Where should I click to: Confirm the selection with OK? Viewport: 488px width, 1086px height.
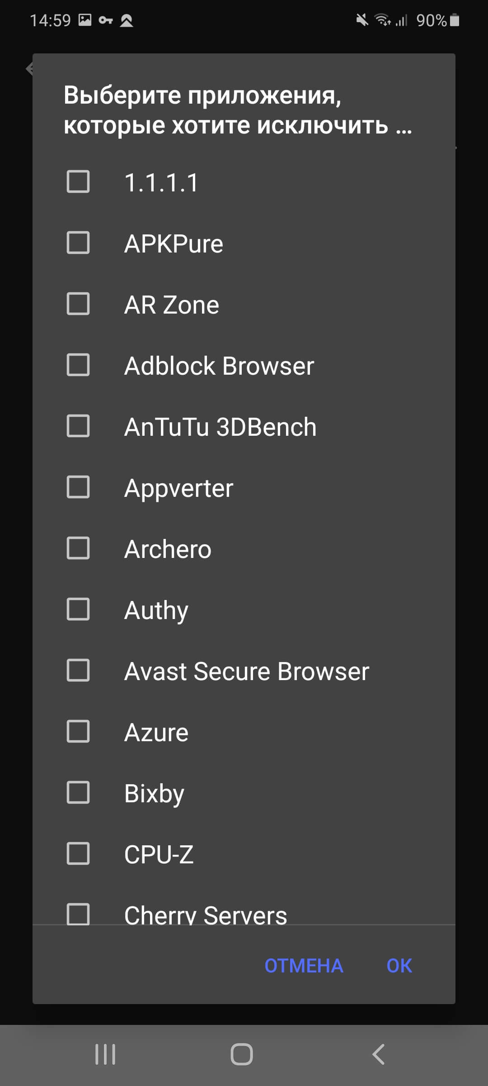tap(399, 966)
